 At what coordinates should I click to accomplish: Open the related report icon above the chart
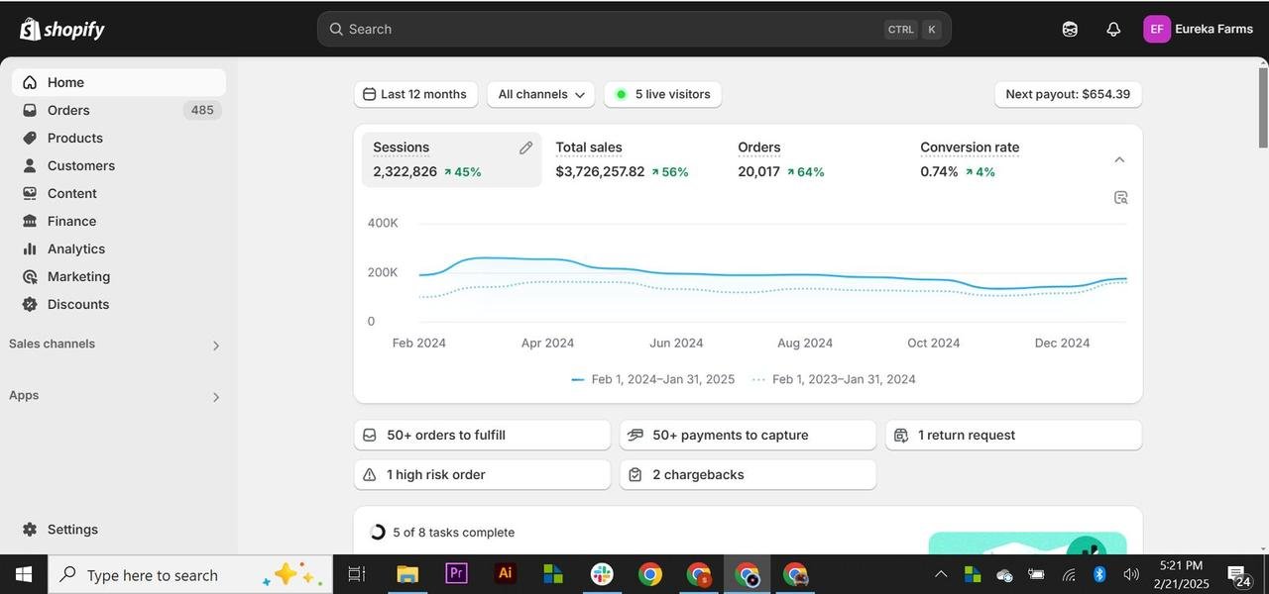[x=1120, y=197]
